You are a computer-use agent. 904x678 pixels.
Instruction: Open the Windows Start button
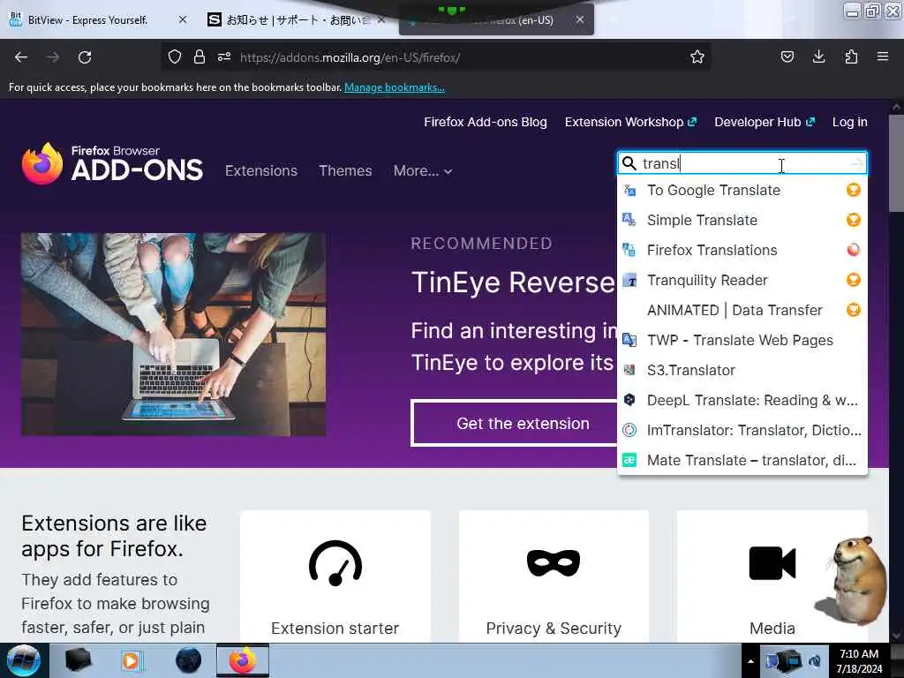23,660
